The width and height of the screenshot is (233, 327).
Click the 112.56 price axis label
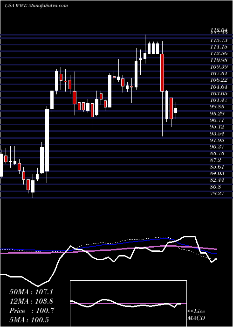pyautogui.click(x=220, y=53)
